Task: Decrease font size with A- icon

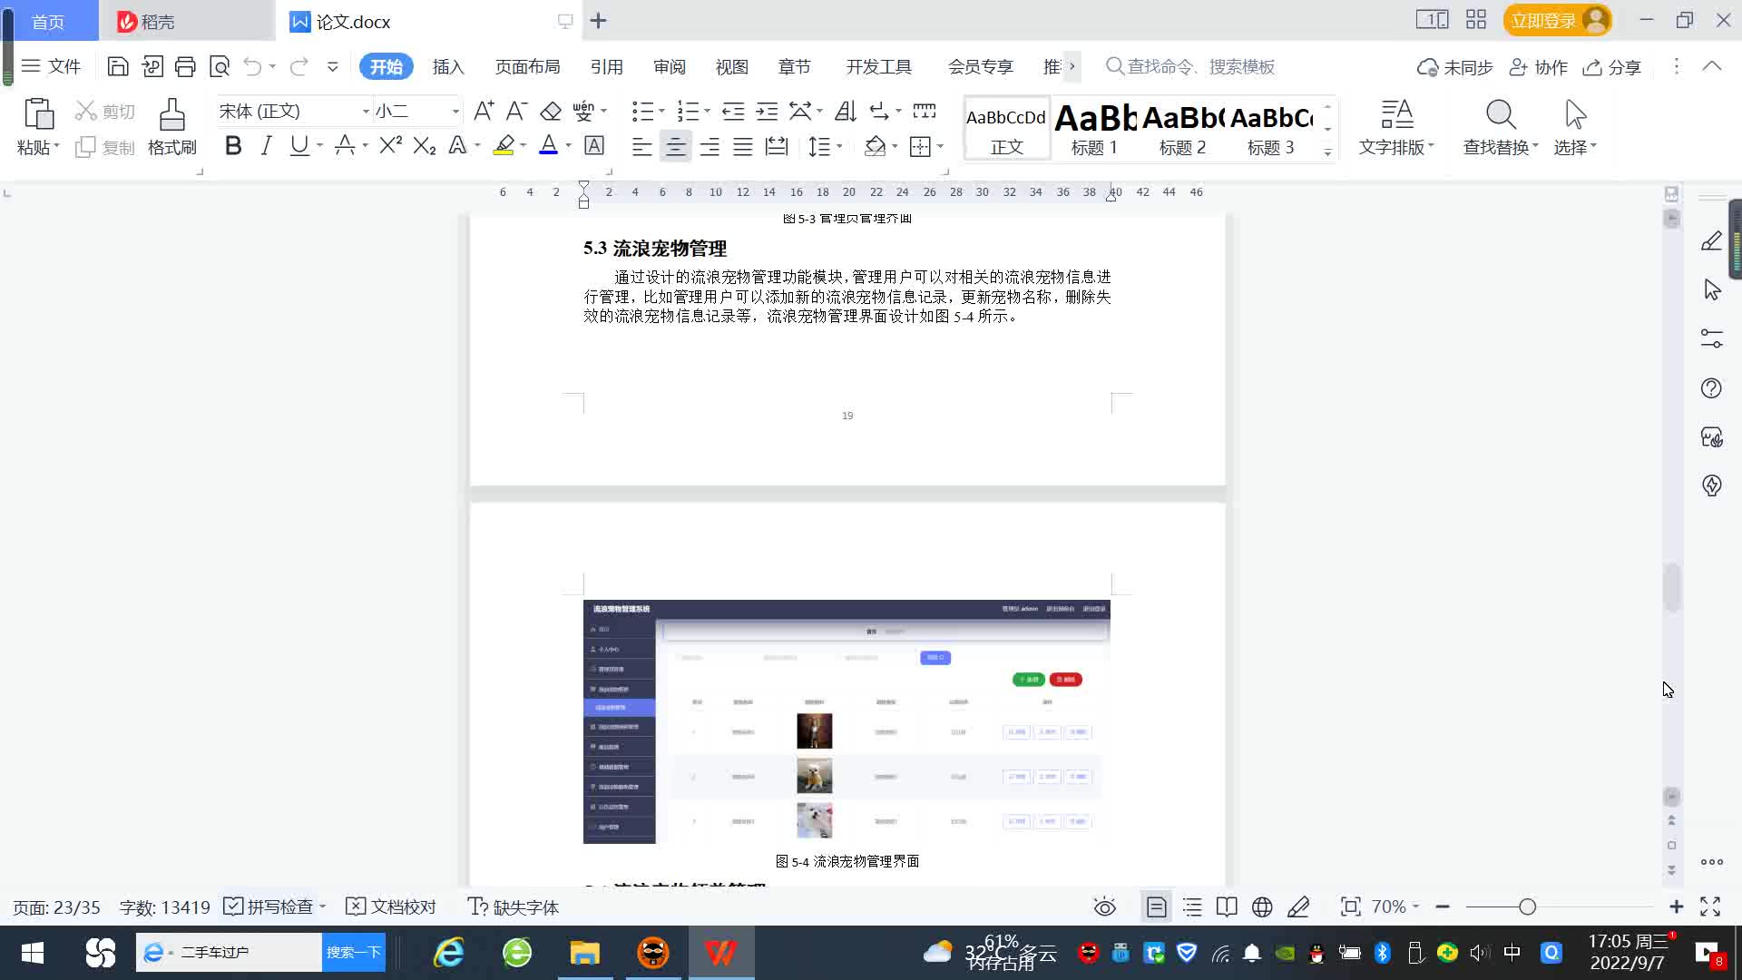Action: pos(516,111)
